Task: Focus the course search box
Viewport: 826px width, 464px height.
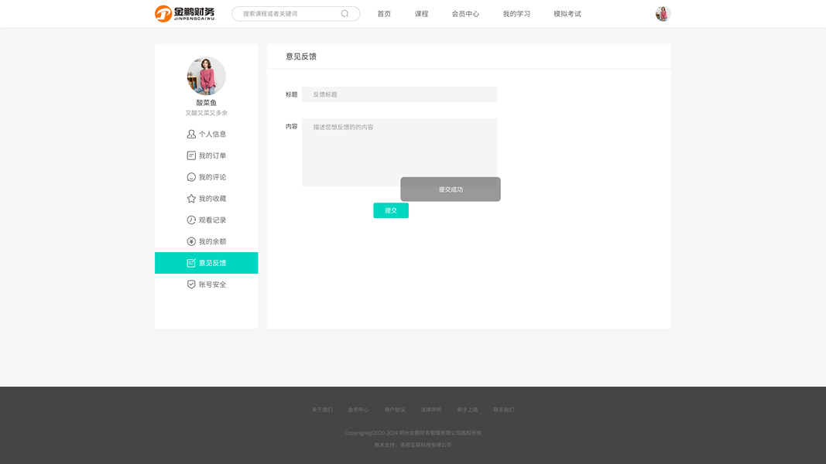Action: click(296, 14)
